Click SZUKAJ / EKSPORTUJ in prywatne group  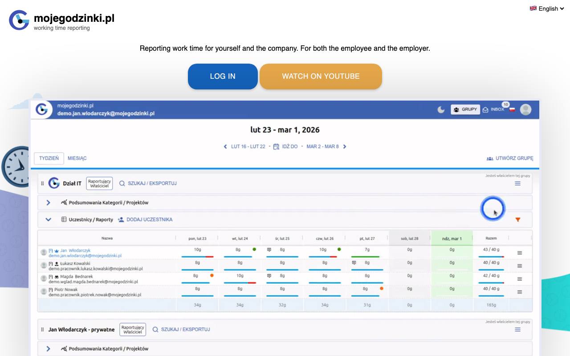coord(181,330)
